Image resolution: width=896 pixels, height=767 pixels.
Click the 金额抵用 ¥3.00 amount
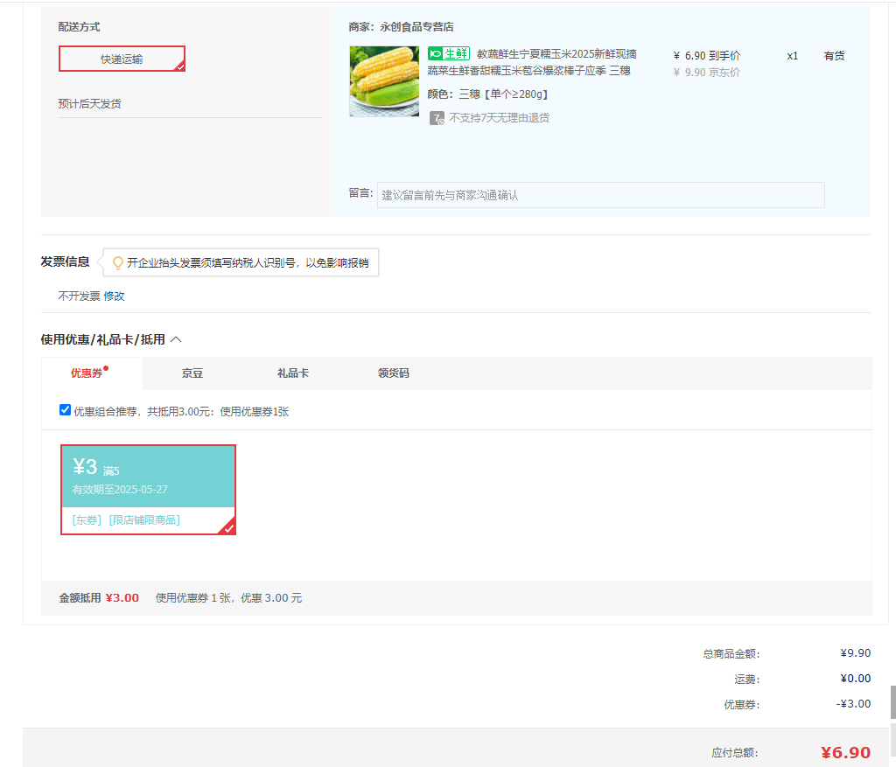click(122, 598)
